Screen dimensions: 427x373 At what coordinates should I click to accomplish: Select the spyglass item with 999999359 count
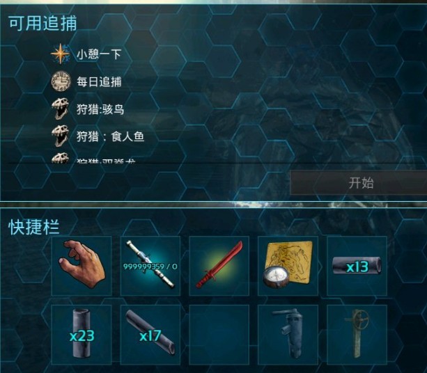click(150, 266)
